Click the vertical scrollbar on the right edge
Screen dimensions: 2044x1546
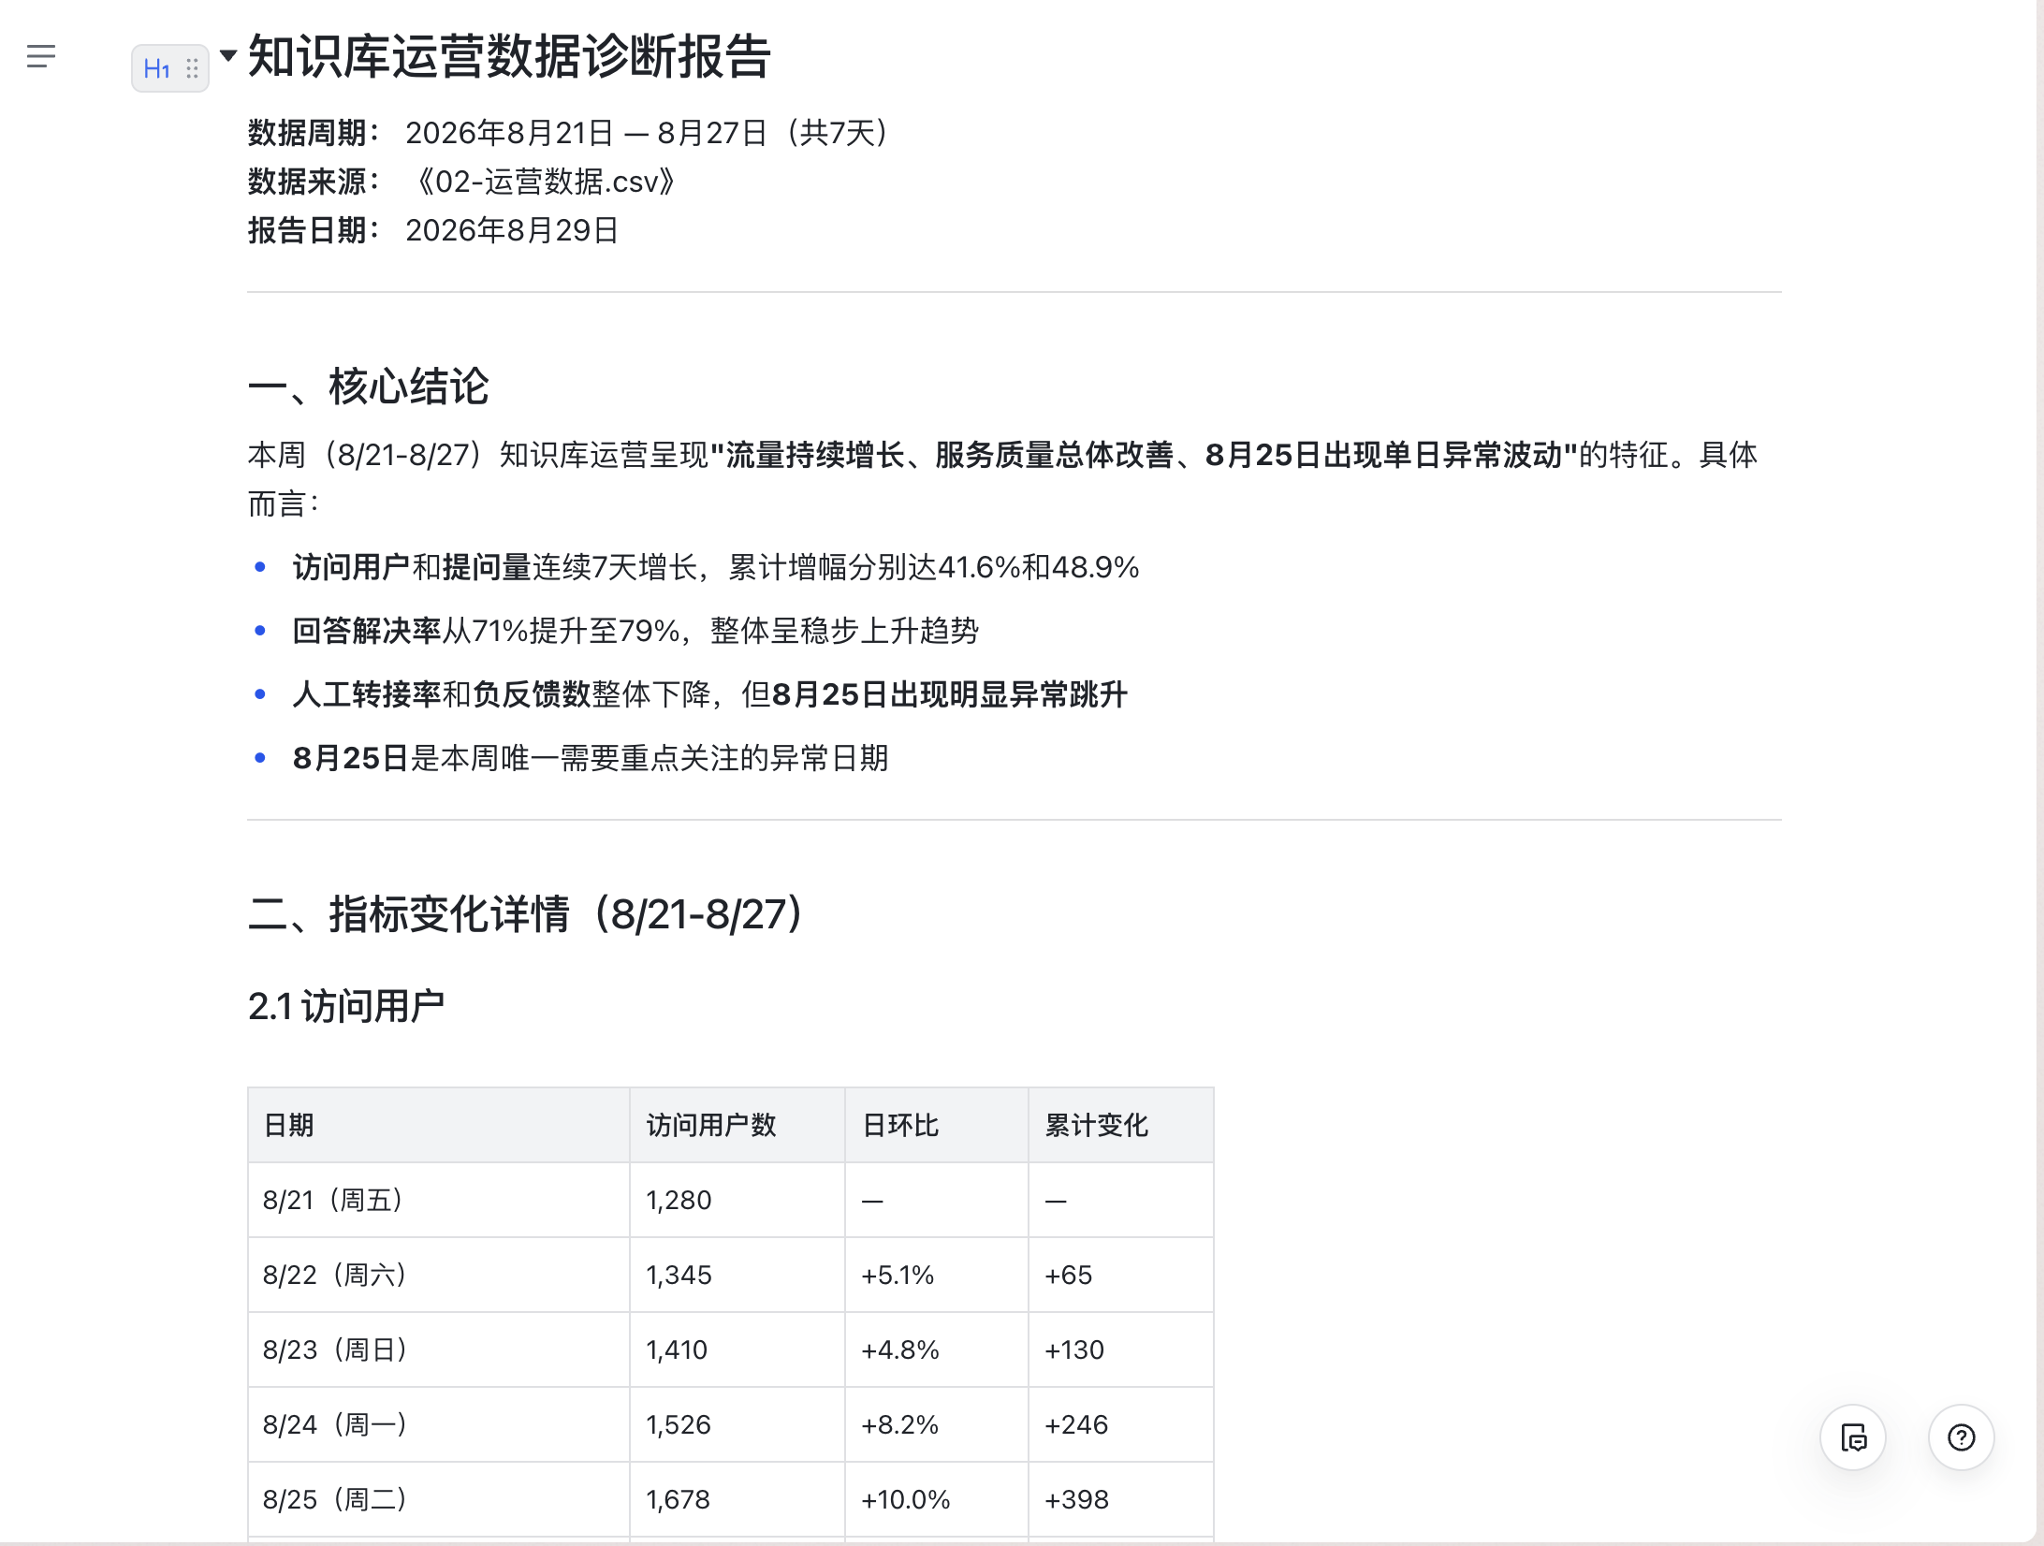[2040, 773]
